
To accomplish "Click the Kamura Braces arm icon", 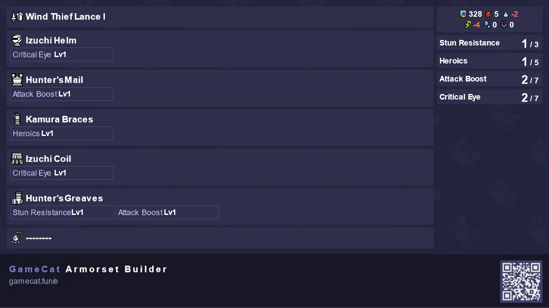I will [x=17, y=119].
